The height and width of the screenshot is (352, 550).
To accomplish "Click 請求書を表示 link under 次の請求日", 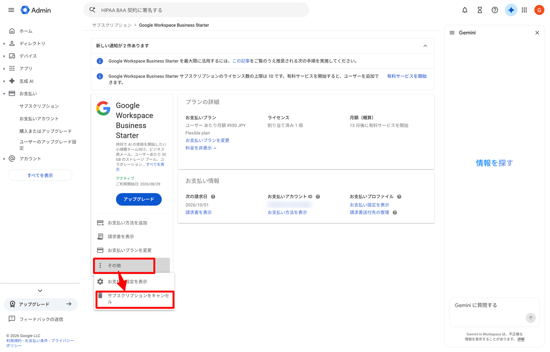I will [199, 212].
